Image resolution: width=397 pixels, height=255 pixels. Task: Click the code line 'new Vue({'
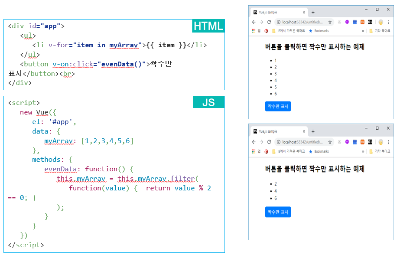(38, 112)
